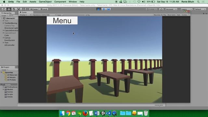Open the Gizmos dropdown
Viewport: 208px width, 117px height.
[x=185, y=15]
